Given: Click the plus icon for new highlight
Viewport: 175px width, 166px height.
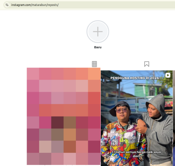Looking at the screenshot, I should 98,32.
